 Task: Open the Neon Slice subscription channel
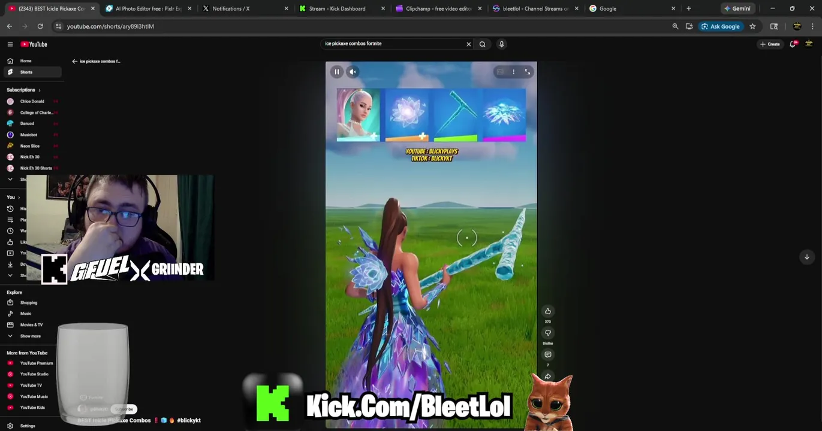32,146
